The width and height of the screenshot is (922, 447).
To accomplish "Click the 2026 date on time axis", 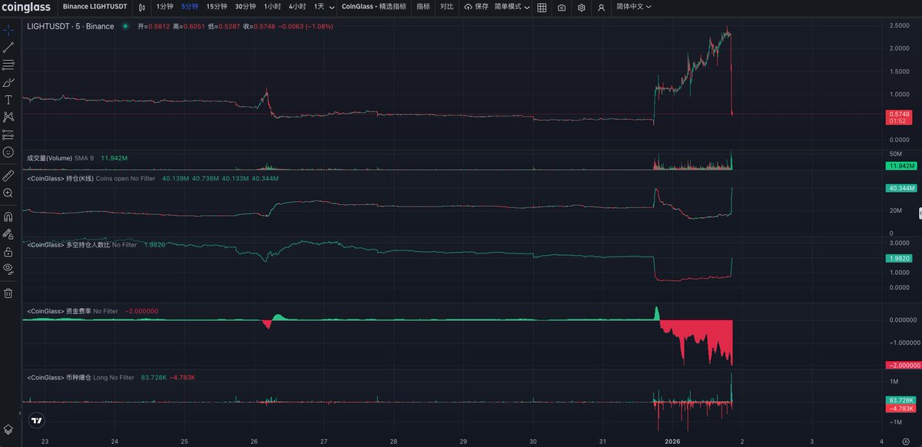I will click(x=672, y=441).
